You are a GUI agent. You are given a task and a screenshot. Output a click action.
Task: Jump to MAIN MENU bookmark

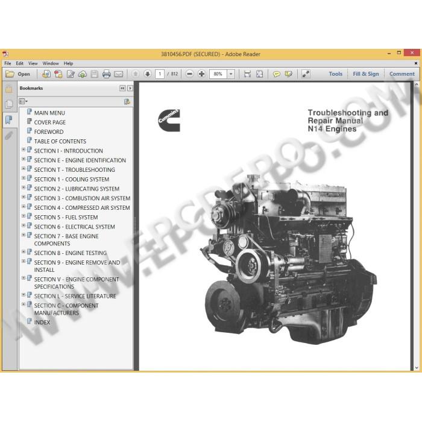click(49, 113)
